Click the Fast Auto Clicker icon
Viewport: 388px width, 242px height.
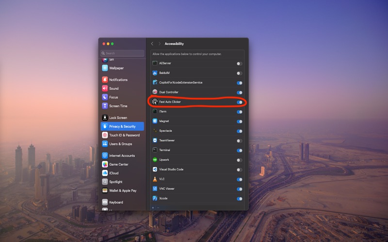point(155,102)
